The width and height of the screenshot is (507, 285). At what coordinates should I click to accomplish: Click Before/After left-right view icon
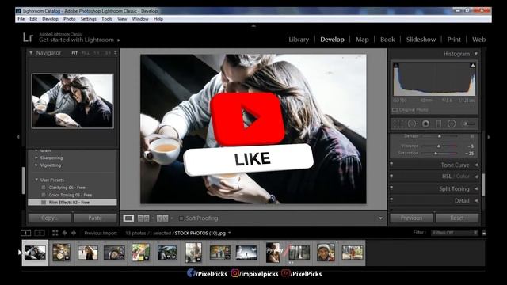tap(143, 218)
